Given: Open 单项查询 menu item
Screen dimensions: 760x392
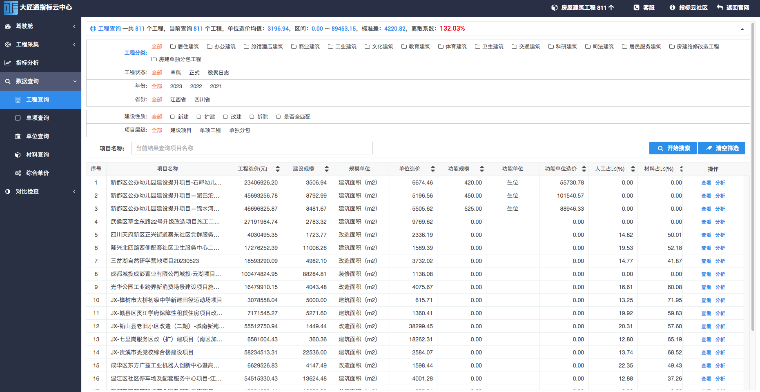Looking at the screenshot, I should [x=41, y=118].
